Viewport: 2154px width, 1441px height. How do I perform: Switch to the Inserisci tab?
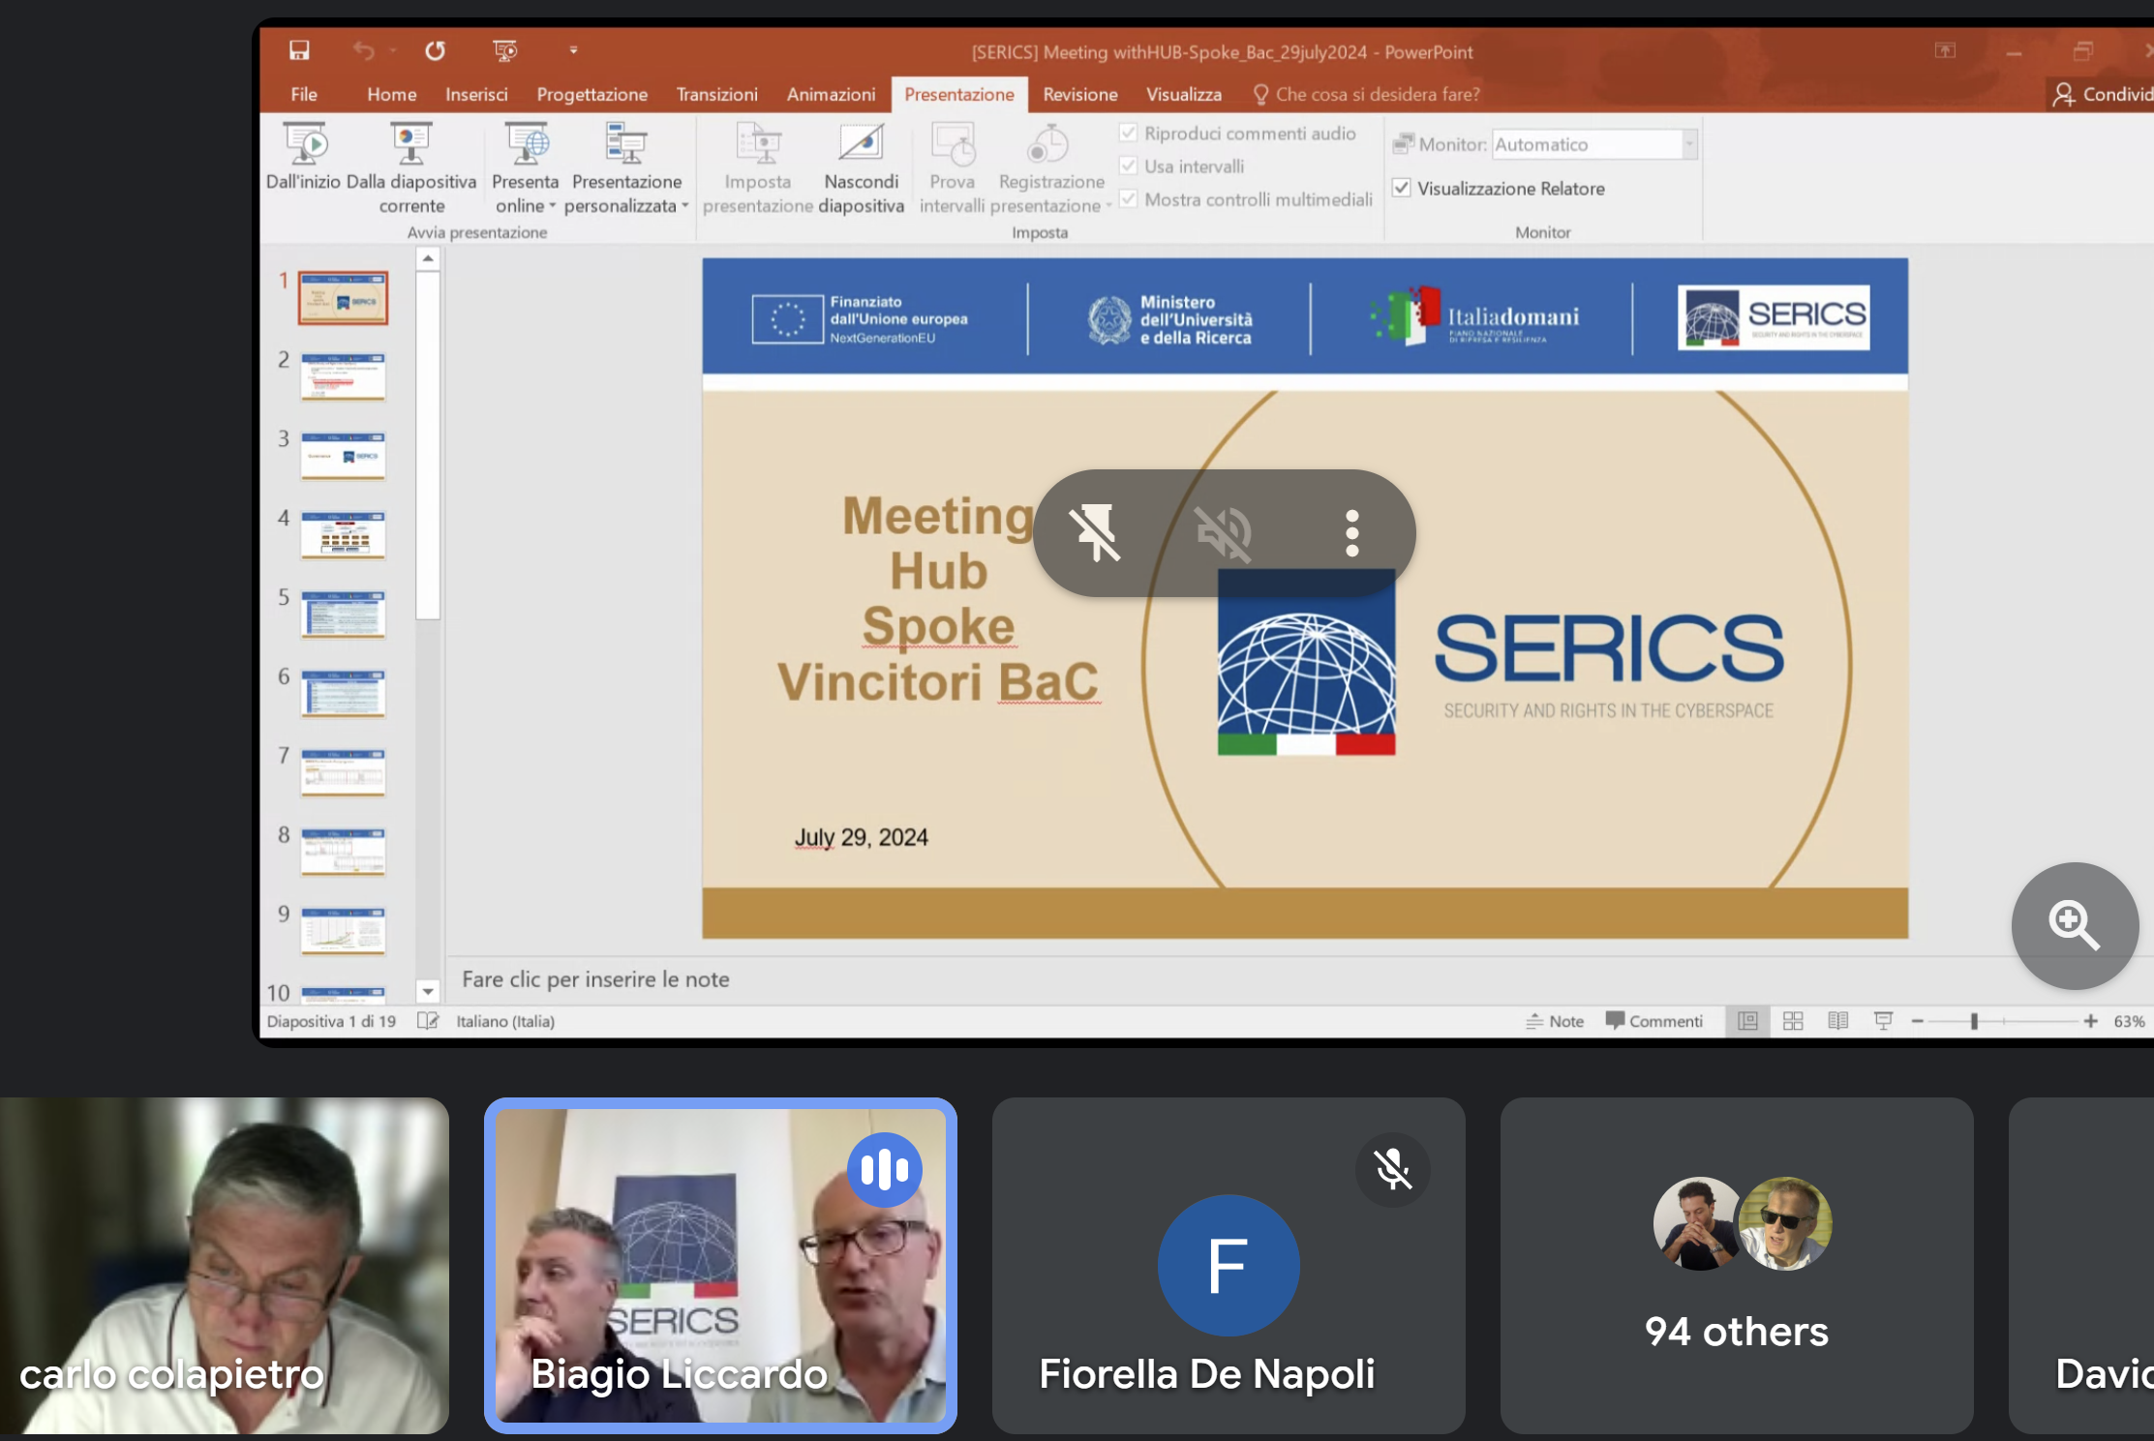476,94
